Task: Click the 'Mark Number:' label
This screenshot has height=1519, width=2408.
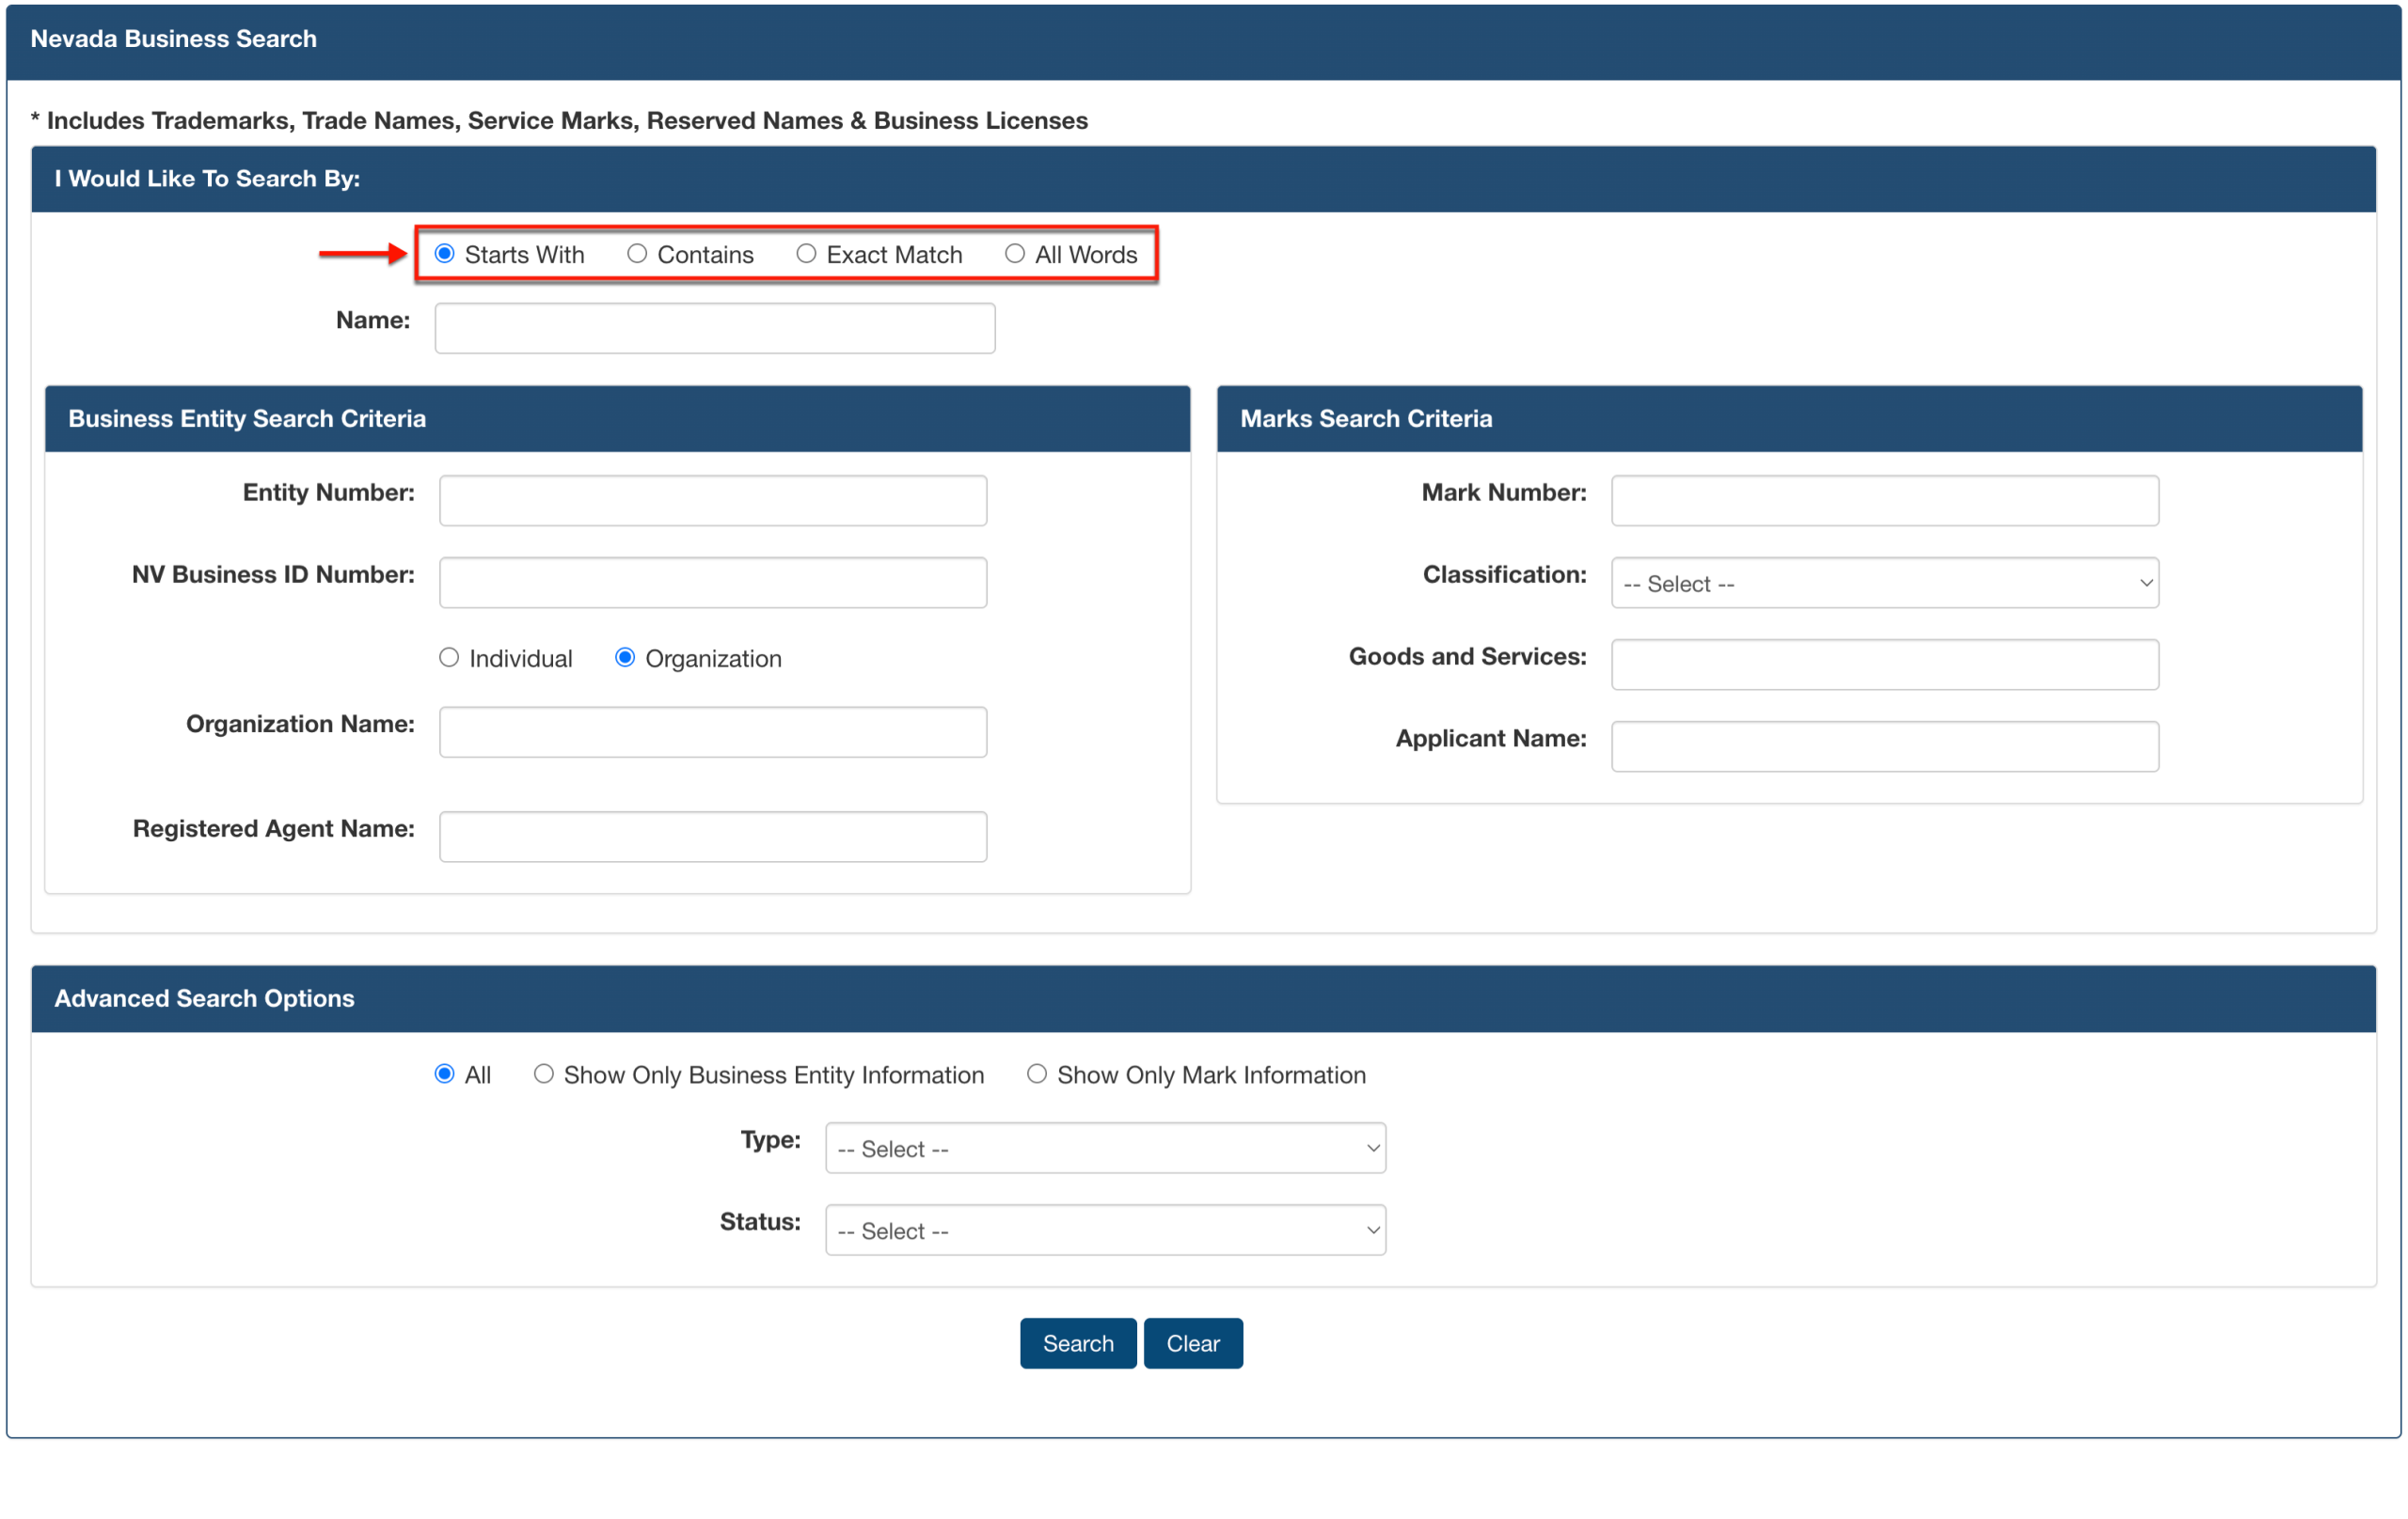Action: [x=1504, y=493]
